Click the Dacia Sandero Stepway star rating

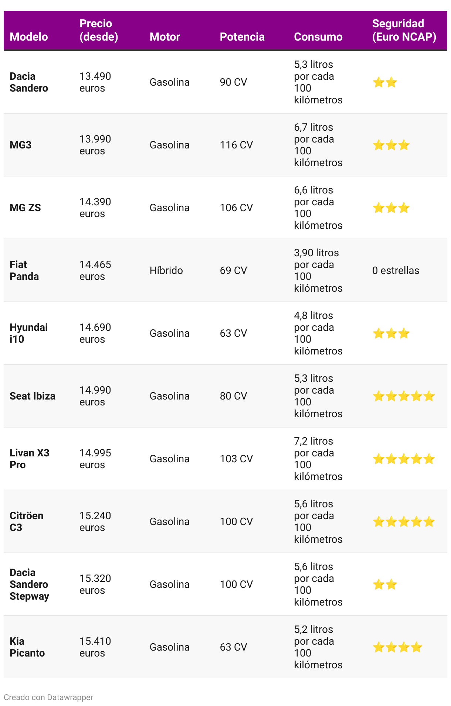[385, 584]
